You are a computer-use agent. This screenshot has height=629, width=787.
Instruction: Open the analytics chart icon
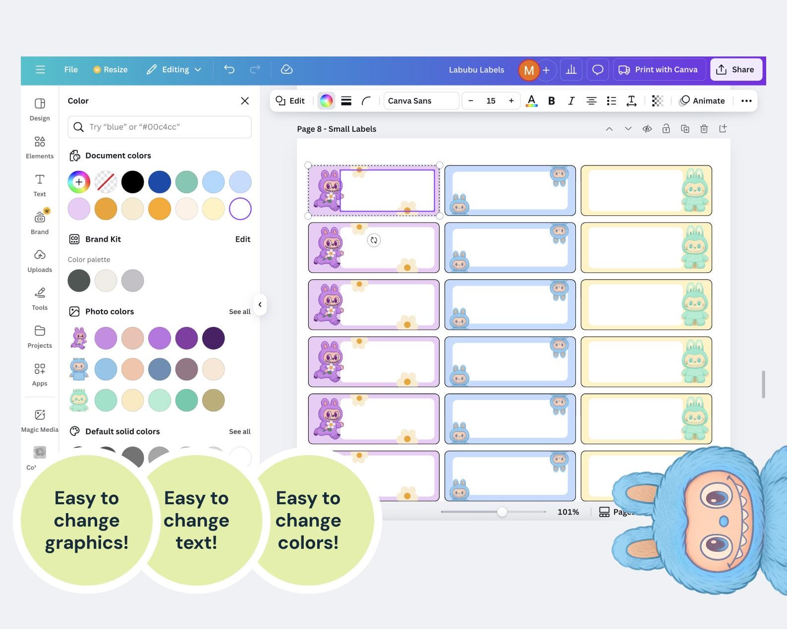[571, 70]
